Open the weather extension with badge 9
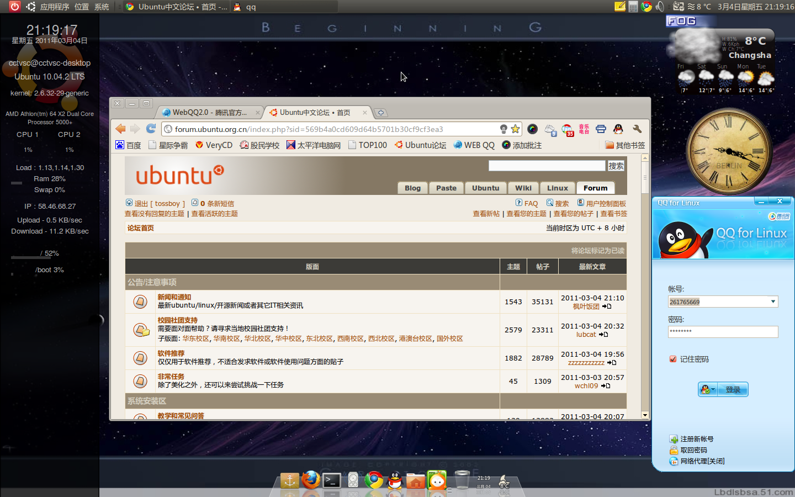Image resolution: width=795 pixels, height=497 pixels. click(550, 130)
